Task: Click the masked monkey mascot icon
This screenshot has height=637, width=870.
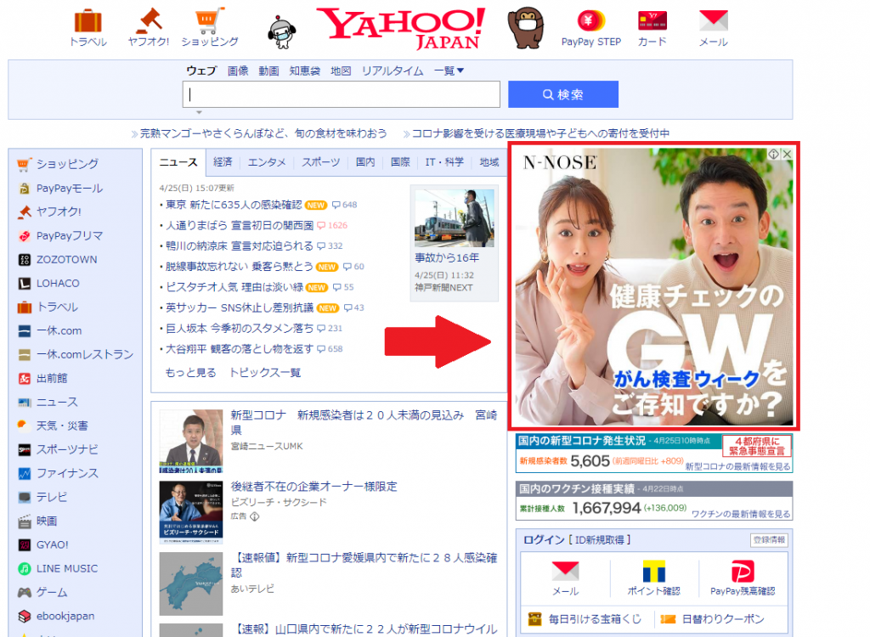Action: (525, 28)
